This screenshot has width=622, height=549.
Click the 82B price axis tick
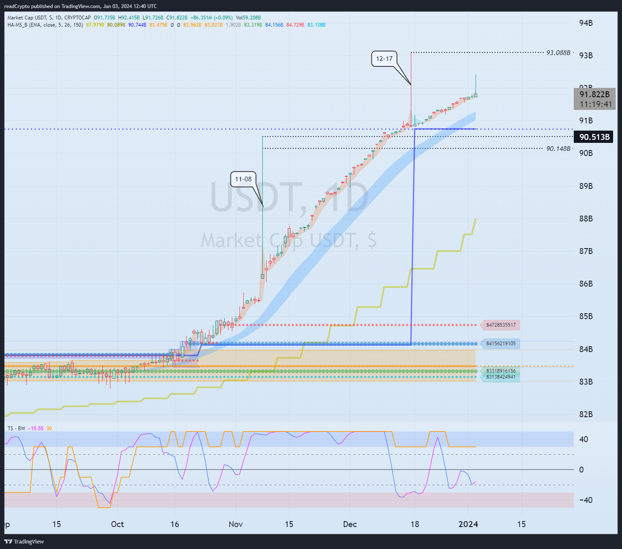586,414
